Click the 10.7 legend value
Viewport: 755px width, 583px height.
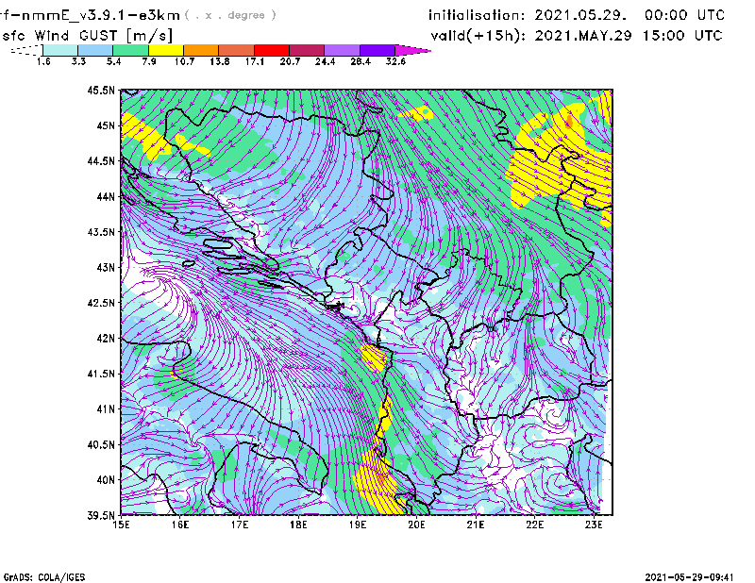pos(184,61)
